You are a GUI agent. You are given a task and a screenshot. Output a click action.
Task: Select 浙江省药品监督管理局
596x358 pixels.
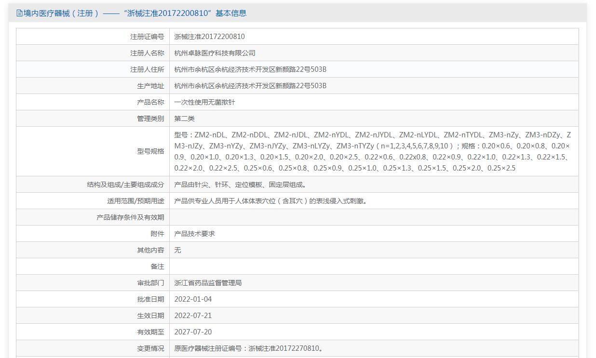208,283
